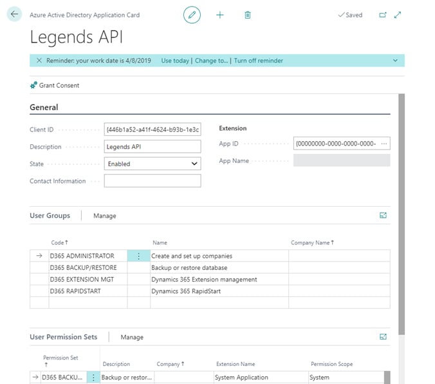
Task: Click the empty Code cell in User Groups
Action: click(x=88, y=303)
